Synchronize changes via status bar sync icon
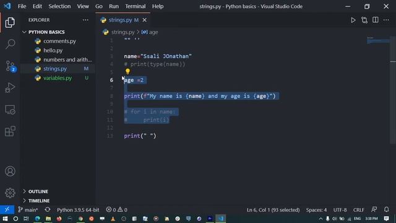 (x=48, y=209)
